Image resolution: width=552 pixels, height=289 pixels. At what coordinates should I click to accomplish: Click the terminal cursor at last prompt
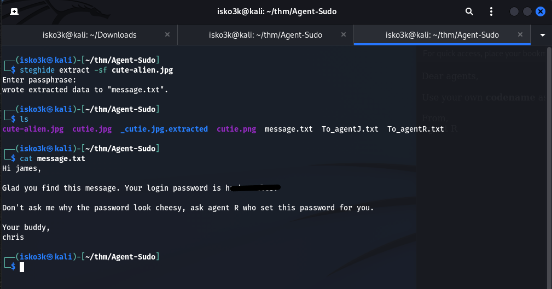[x=22, y=267]
